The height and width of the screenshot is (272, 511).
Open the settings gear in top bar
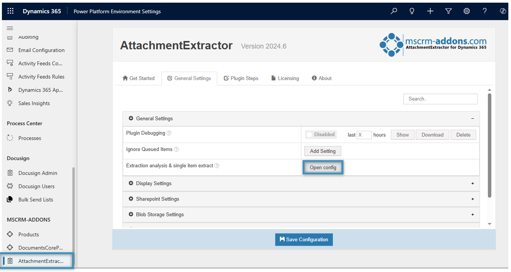(x=467, y=11)
